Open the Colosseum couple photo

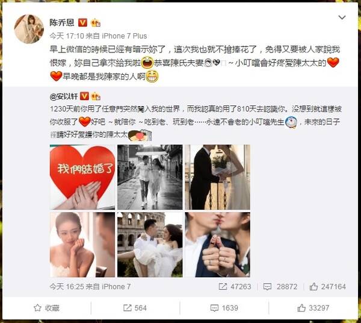click(150, 245)
